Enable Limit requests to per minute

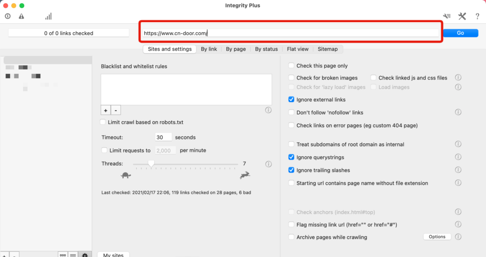[x=104, y=151]
